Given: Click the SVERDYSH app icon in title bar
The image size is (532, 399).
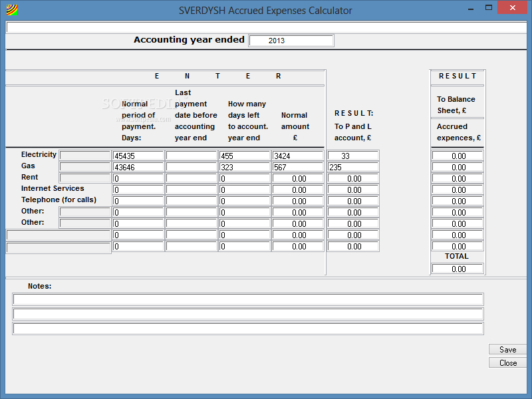Looking at the screenshot, I should [12, 10].
